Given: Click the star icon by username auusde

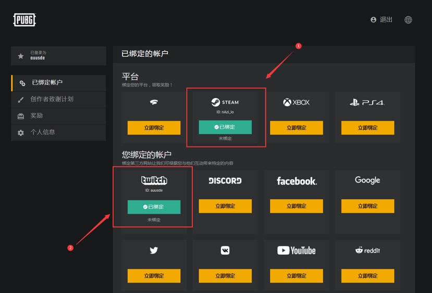Looking at the screenshot, I should [x=21, y=56].
